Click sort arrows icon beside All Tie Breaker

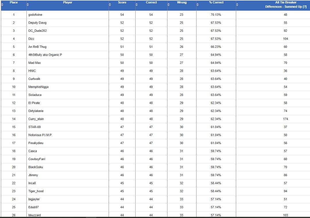pos(237,4)
